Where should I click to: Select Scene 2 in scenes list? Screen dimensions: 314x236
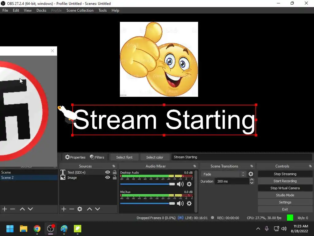point(29,178)
